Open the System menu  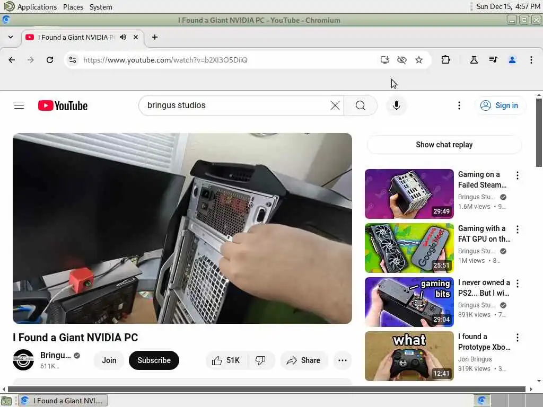pos(101,7)
